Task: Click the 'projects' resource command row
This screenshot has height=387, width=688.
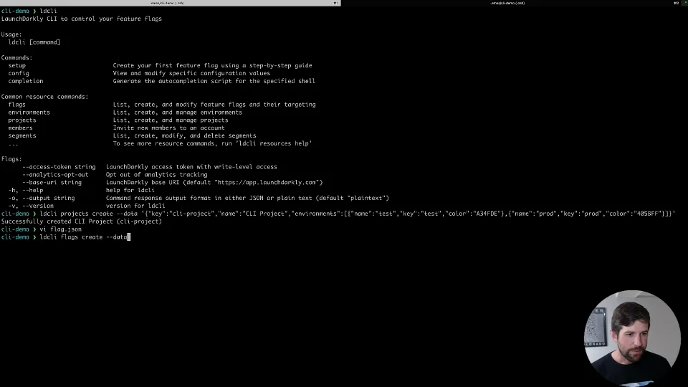Action: (118, 120)
